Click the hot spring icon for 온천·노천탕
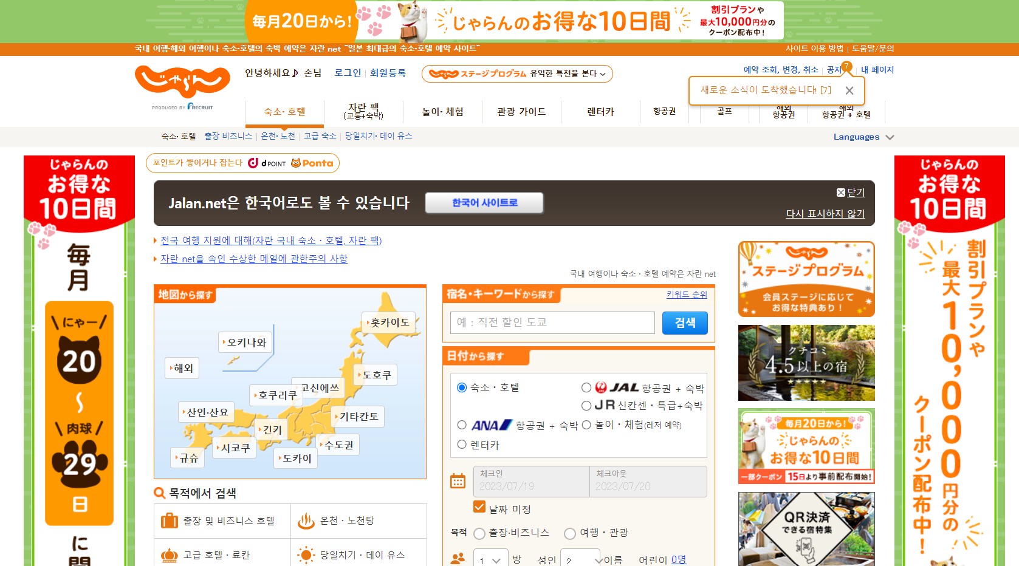The image size is (1019, 566). pos(306,520)
